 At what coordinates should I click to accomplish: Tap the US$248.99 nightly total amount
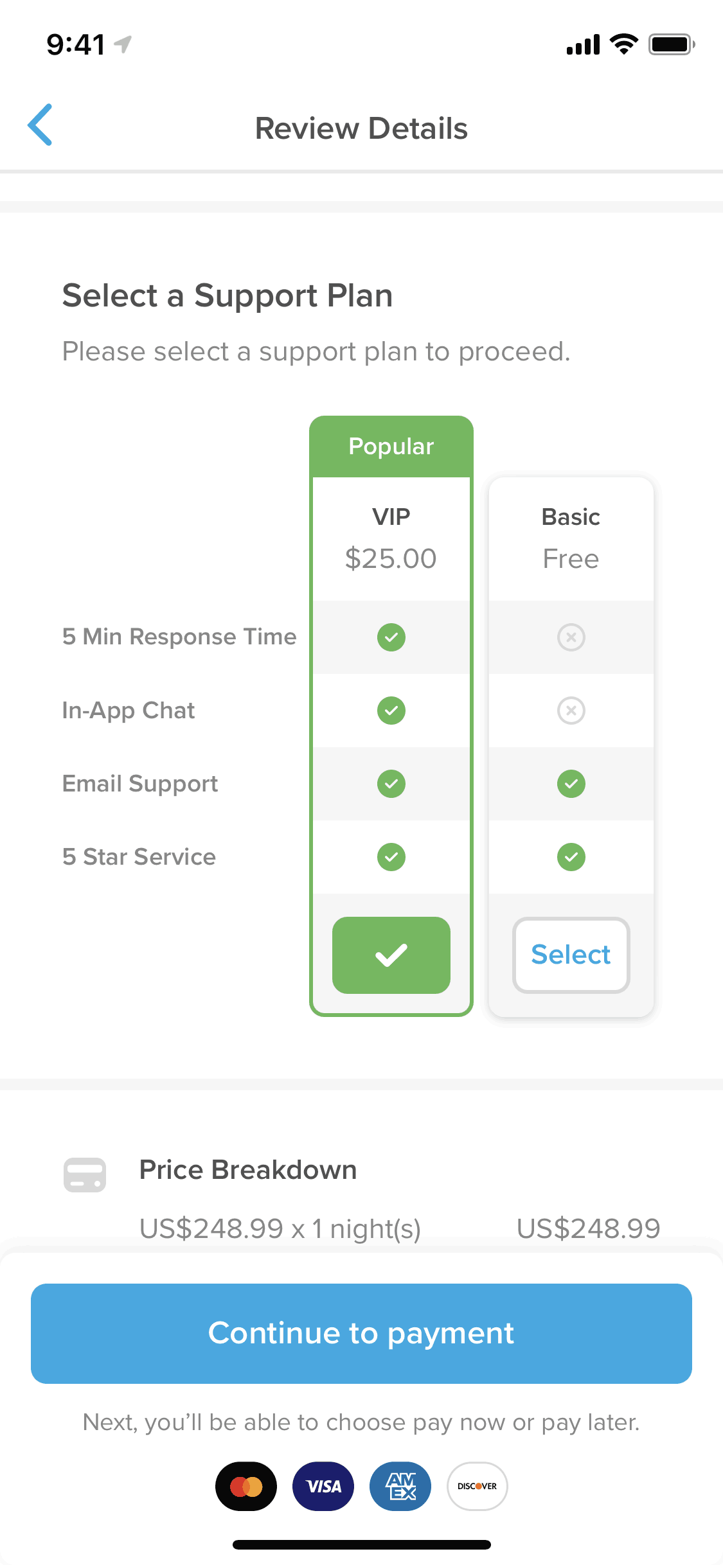coord(588,1228)
